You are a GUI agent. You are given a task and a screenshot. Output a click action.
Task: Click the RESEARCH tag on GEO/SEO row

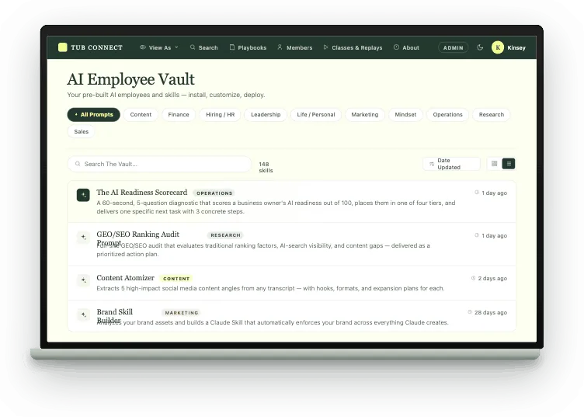click(225, 235)
